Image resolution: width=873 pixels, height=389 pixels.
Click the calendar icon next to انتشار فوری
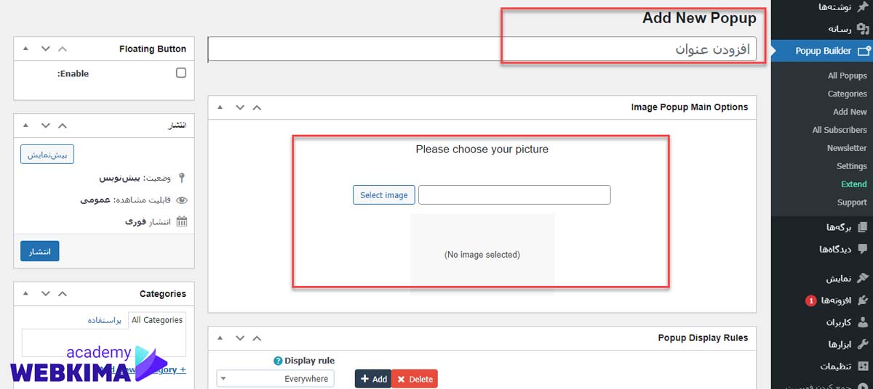click(x=181, y=221)
